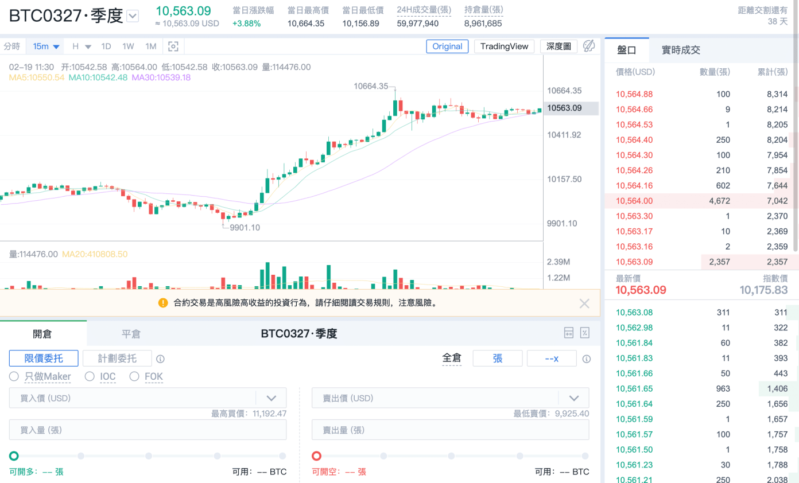This screenshot has height=483, width=799.
Task: Click the 持倉量(張) header label
Action: pyautogui.click(x=483, y=10)
